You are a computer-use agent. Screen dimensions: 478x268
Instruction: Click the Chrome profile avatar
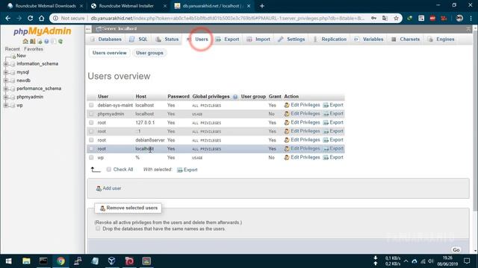[x=459, y=18]
